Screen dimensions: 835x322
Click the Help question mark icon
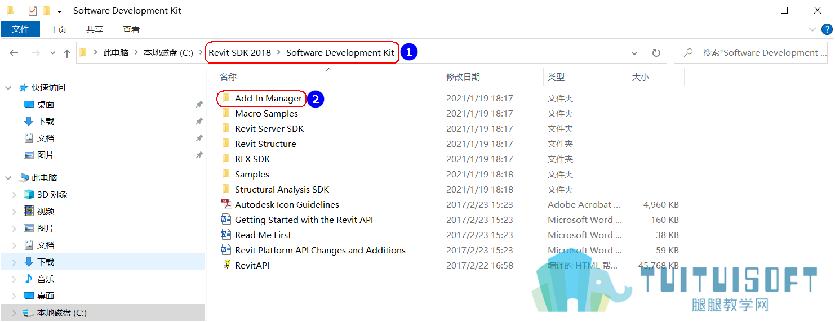tap(827, 29)
